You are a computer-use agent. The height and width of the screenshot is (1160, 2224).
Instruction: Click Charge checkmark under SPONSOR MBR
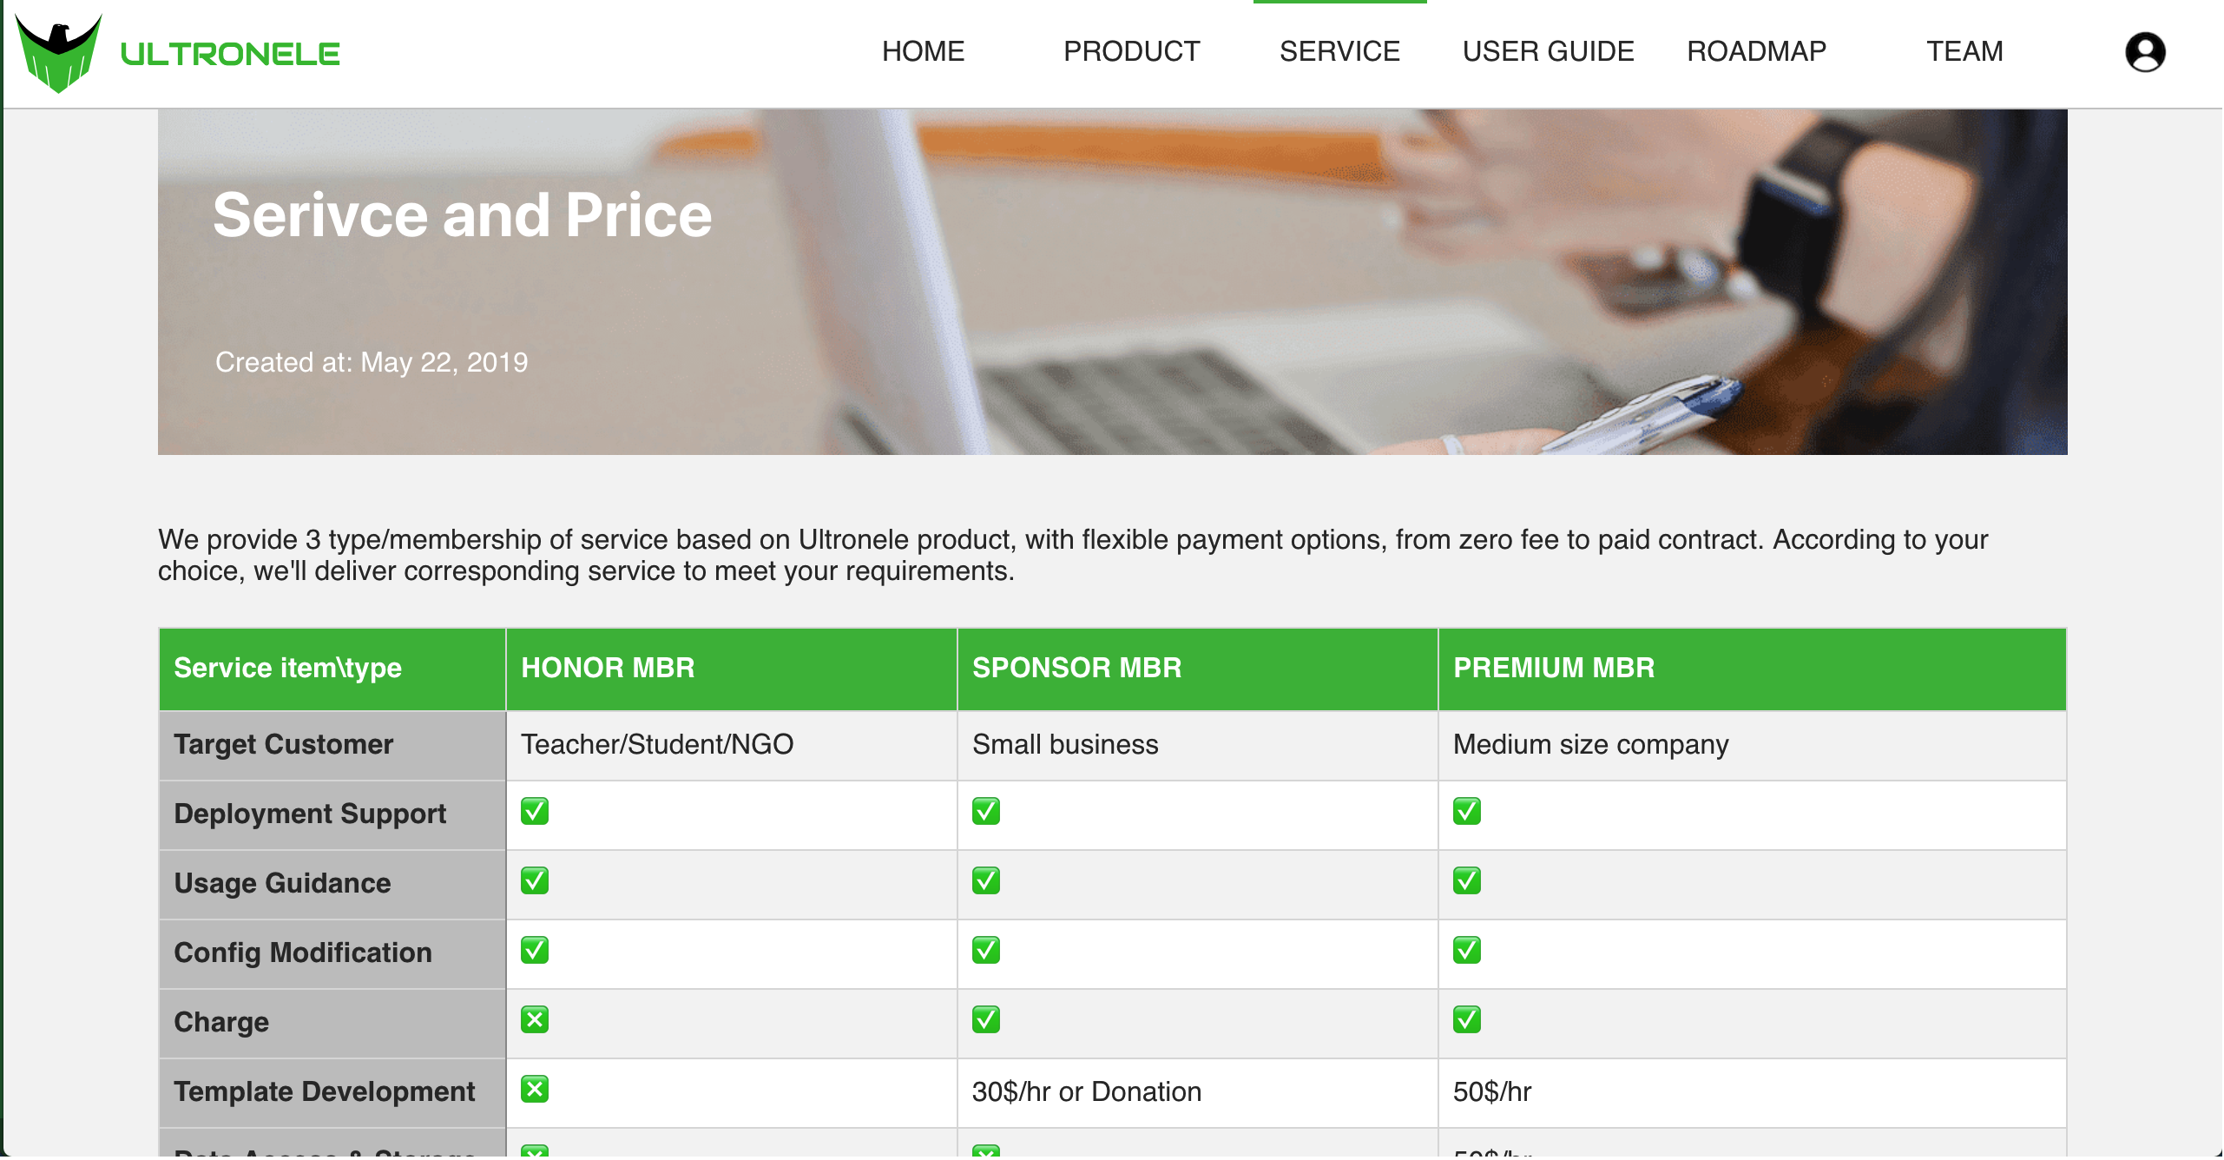coord(985,1019)
